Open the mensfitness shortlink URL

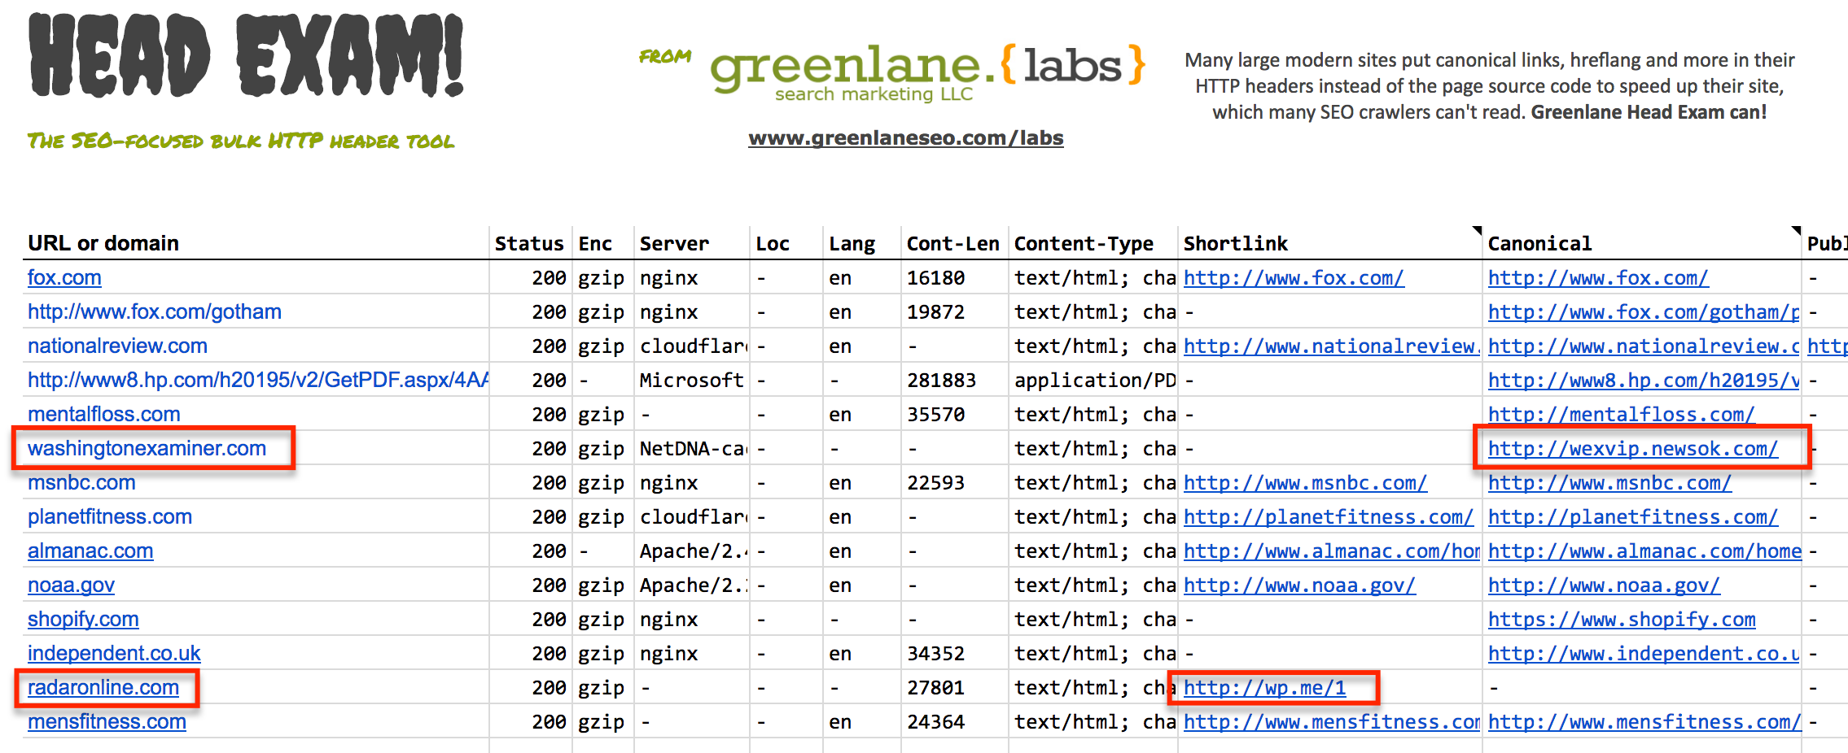tap(1331, 722)
